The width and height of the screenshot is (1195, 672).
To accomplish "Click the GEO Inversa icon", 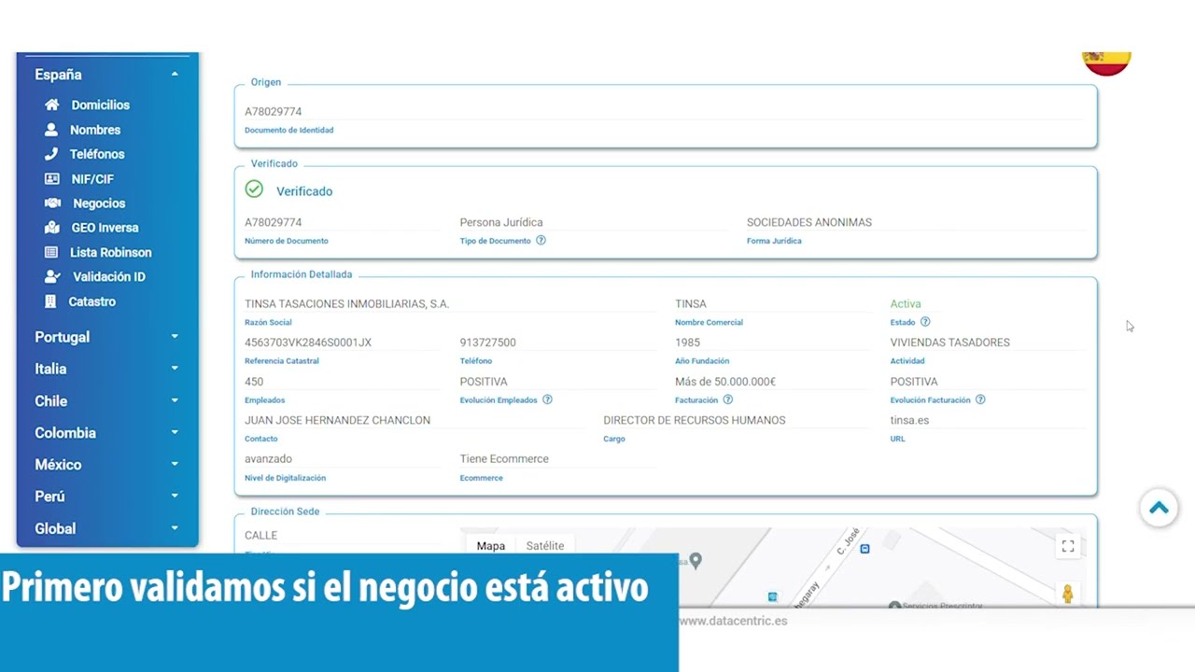I will (52, 228).
